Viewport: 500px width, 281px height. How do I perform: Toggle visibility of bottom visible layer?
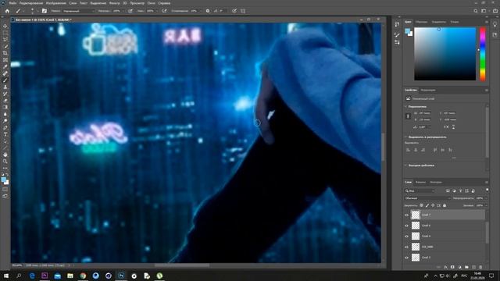pos(406,258)
